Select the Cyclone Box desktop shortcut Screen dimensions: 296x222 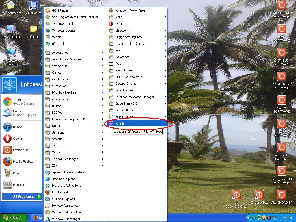259,197
